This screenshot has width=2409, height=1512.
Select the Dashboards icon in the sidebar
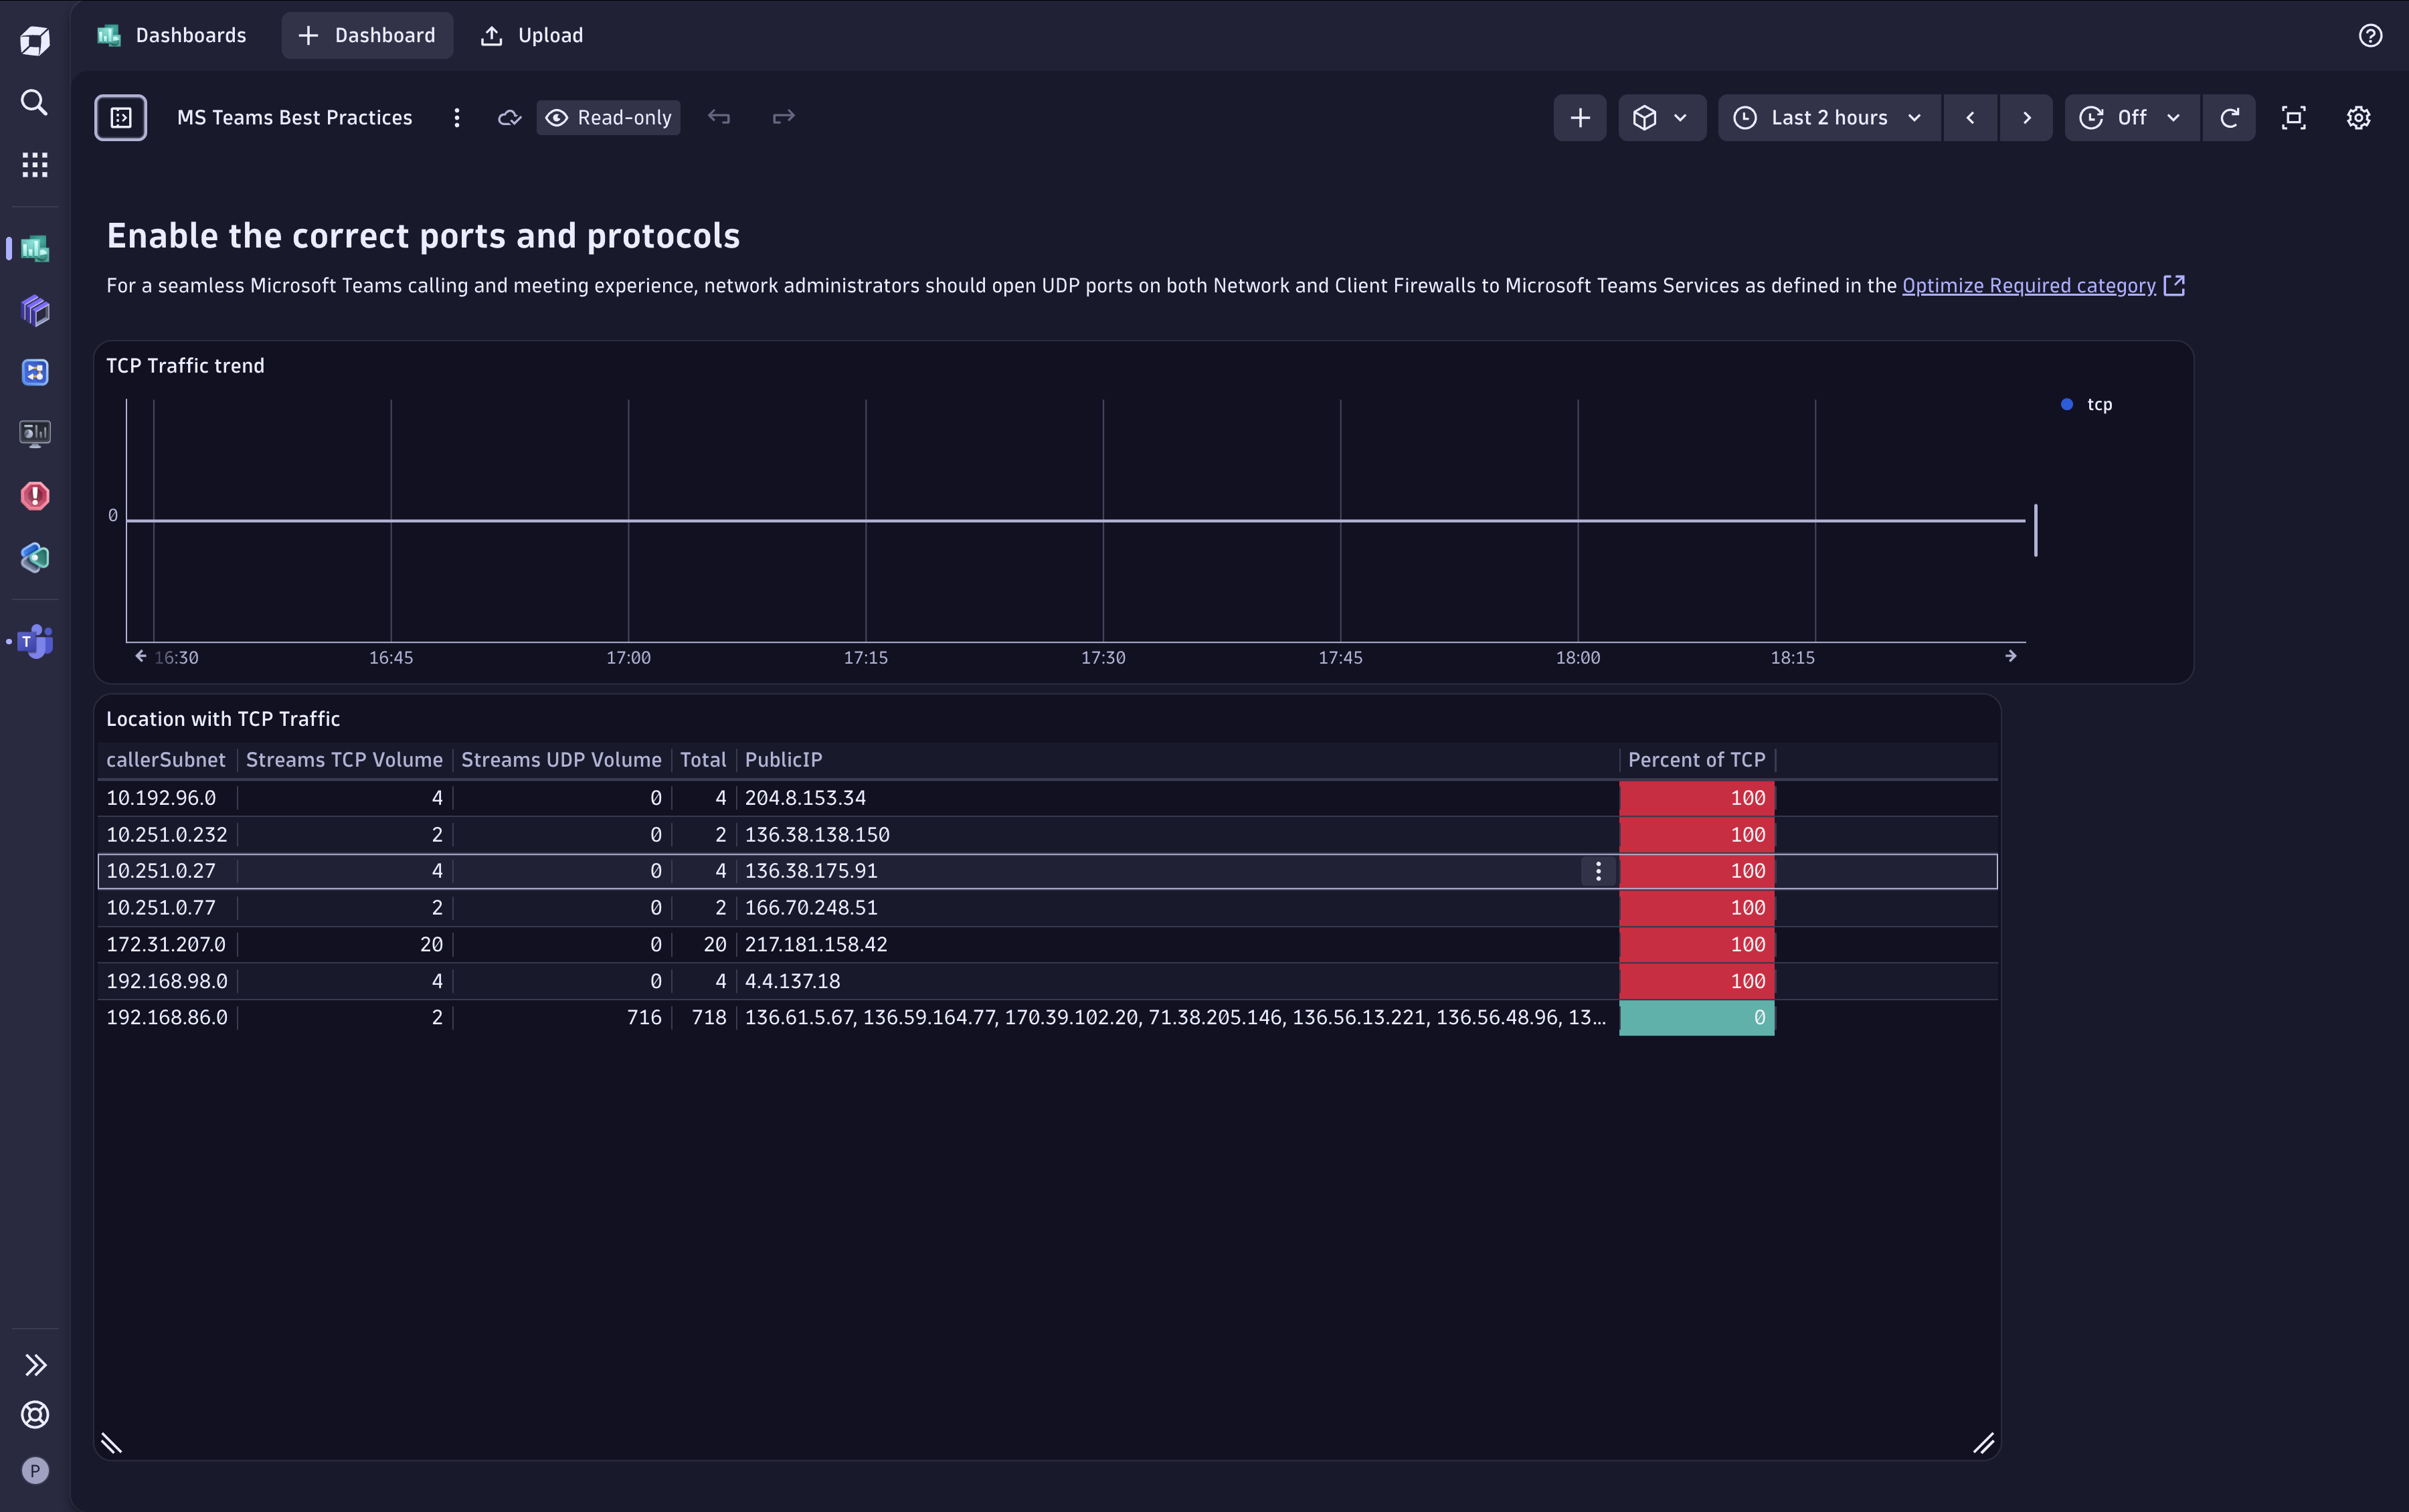point(35,248)
